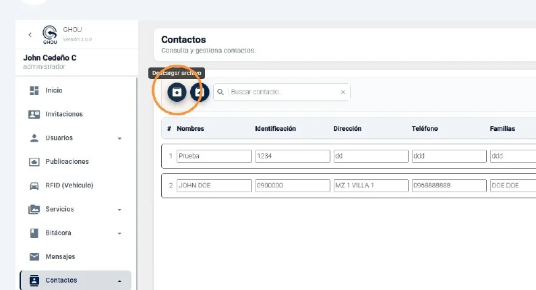The image size is (536, 290).
Task: Click the GHOU logo
Action: point(50,34)
